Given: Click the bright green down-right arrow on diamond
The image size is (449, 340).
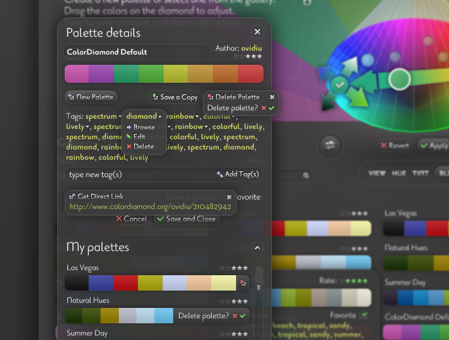Looking at the screenshot, I should pyautogui.click(x=357, y=97).
